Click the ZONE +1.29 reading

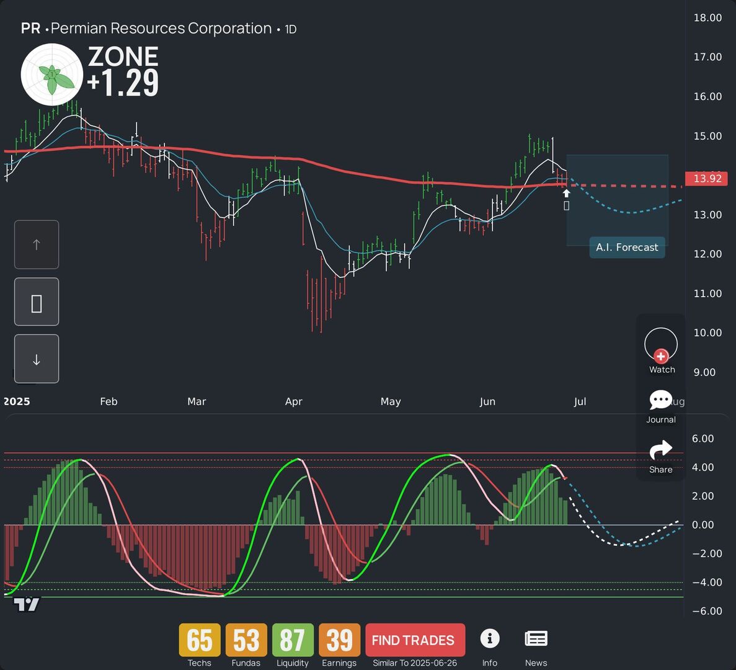[x=123, y=71]
